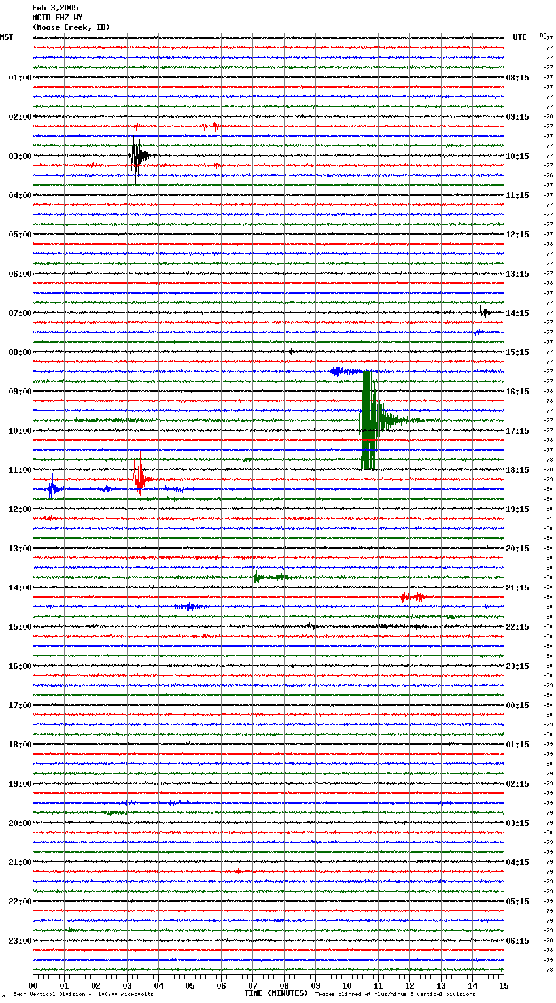The height and width of the screenshot is (1003, 556).
Task: Click the 10:00 MST time label
Action: (20, 430)
